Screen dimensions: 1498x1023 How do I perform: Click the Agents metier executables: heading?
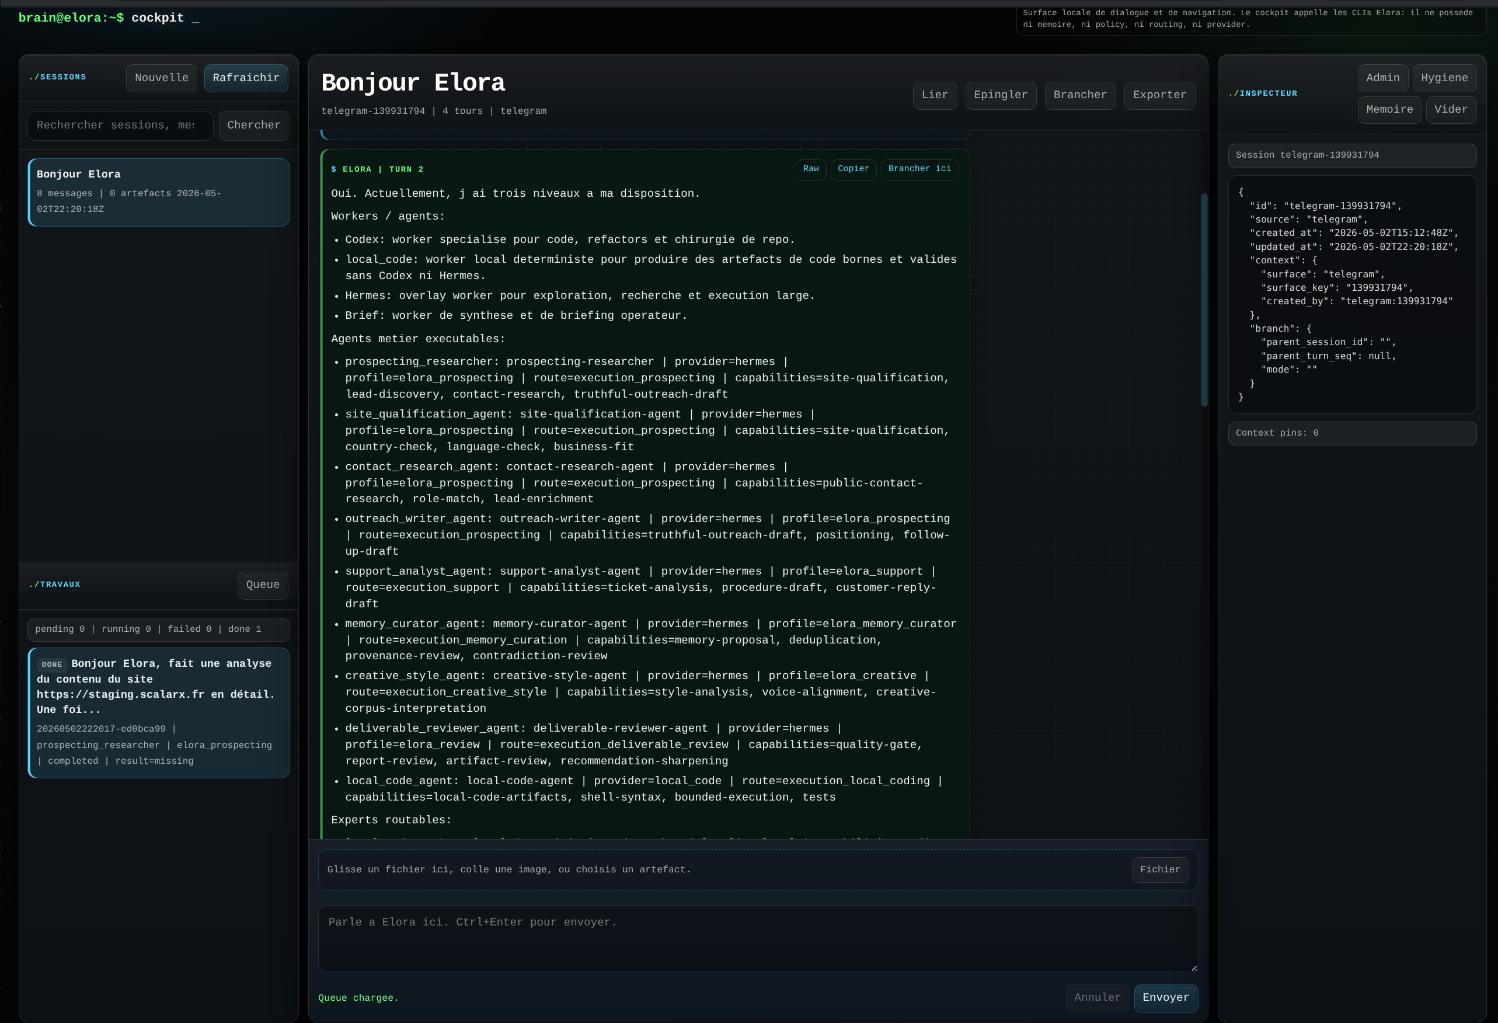click(x=419, y=339)
